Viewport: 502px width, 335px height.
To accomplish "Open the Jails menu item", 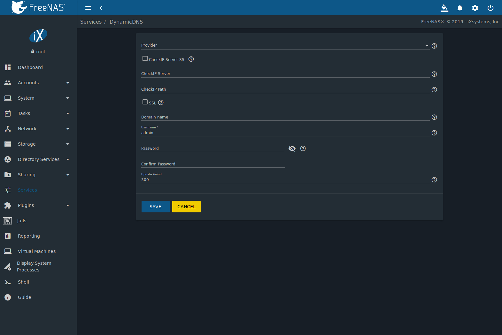I will point(38,221).
